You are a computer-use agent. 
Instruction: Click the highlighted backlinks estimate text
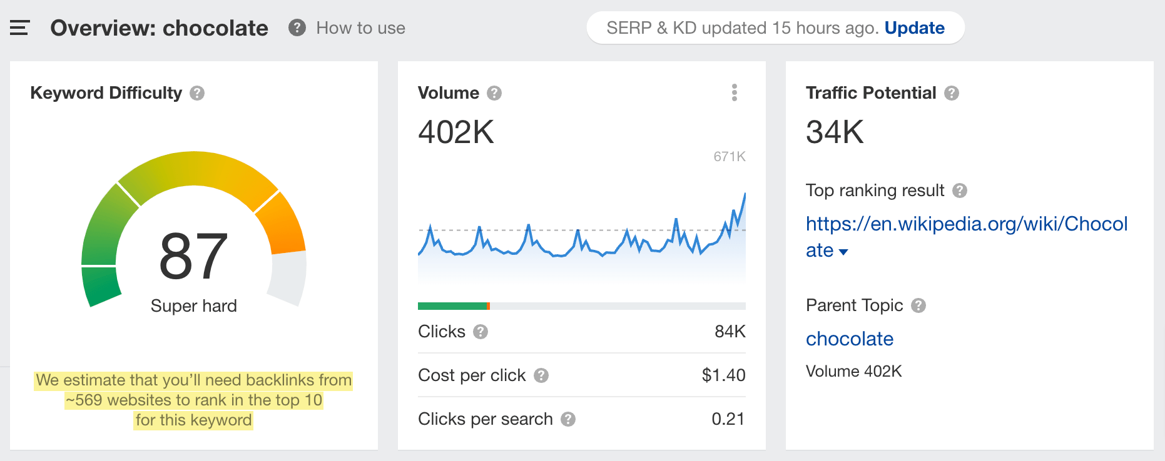click(x=193, y=400)
